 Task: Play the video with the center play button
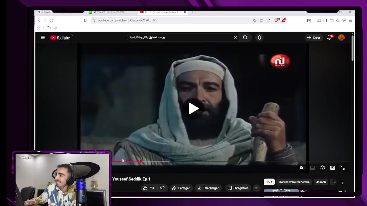pos(194,109)
